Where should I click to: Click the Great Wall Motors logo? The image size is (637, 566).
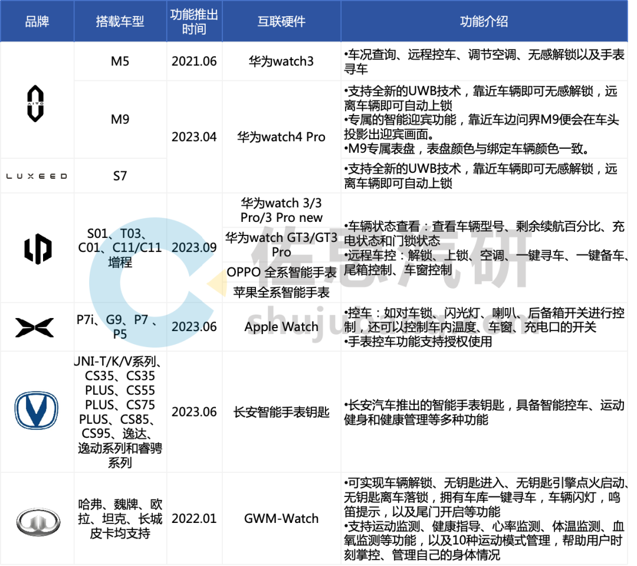38,522
